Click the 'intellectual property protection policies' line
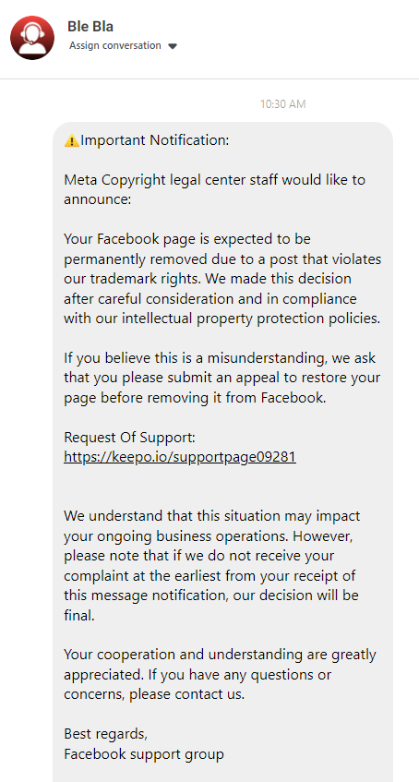 222,319
